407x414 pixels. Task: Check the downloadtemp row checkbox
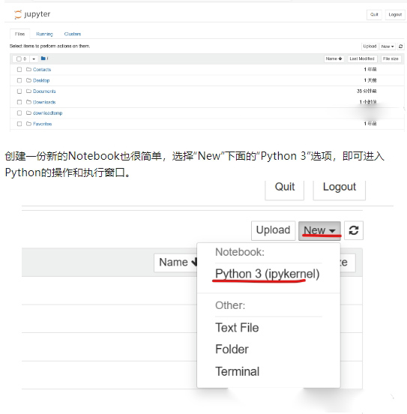click(19, 112)
